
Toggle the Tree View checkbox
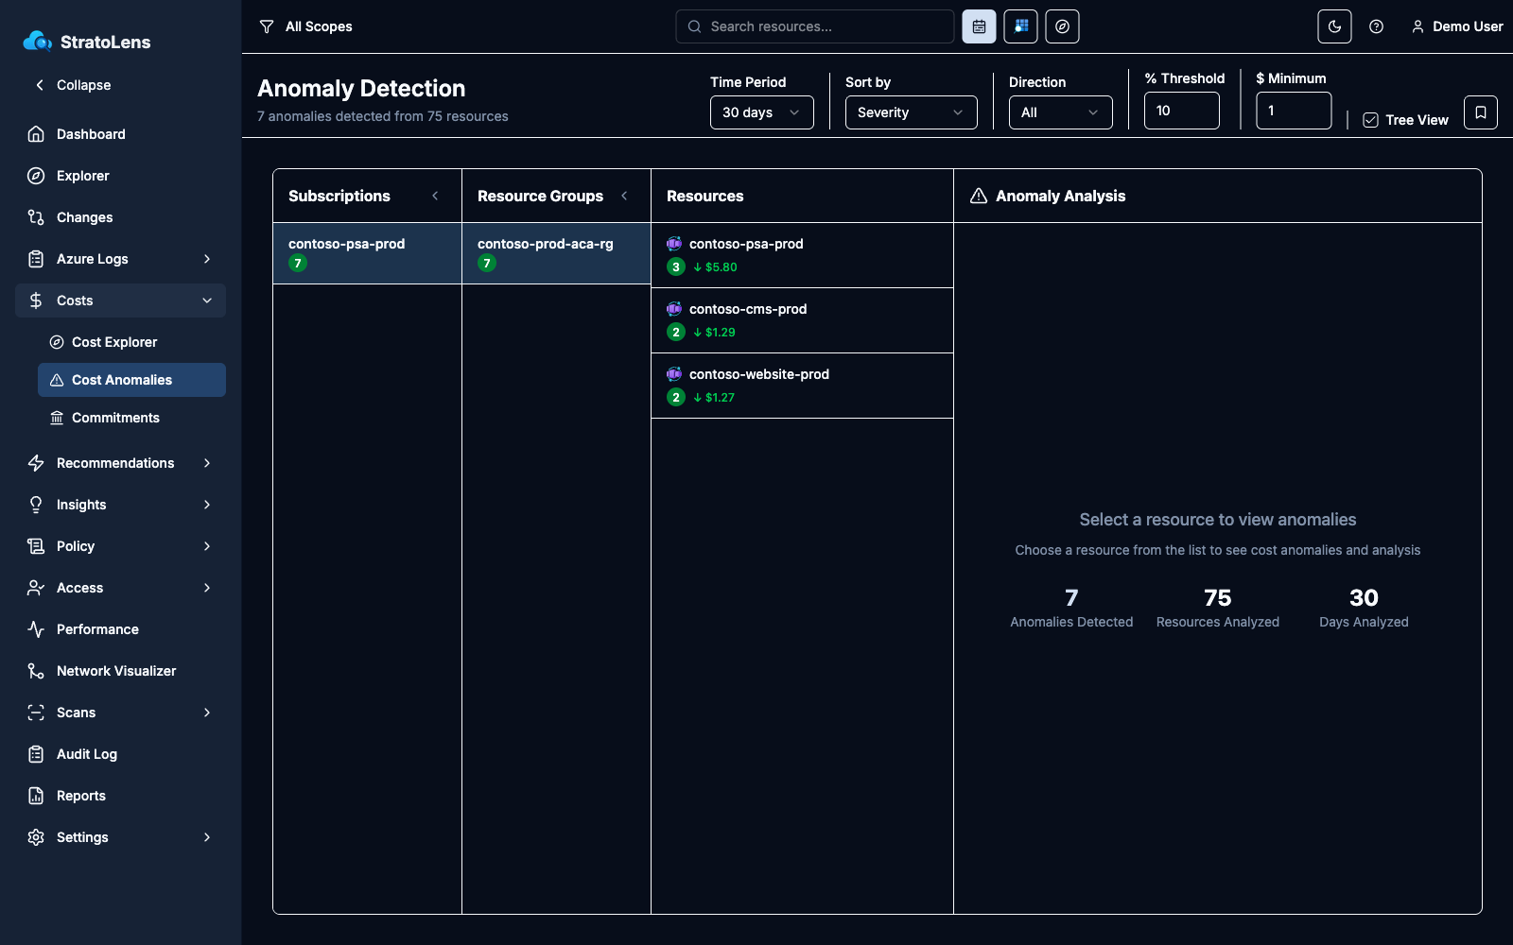point(1370,120)
